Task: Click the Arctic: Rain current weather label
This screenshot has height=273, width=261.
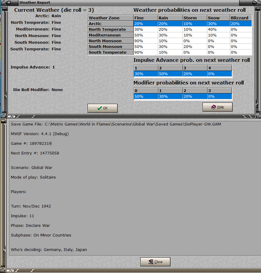Action: [48, 16]
